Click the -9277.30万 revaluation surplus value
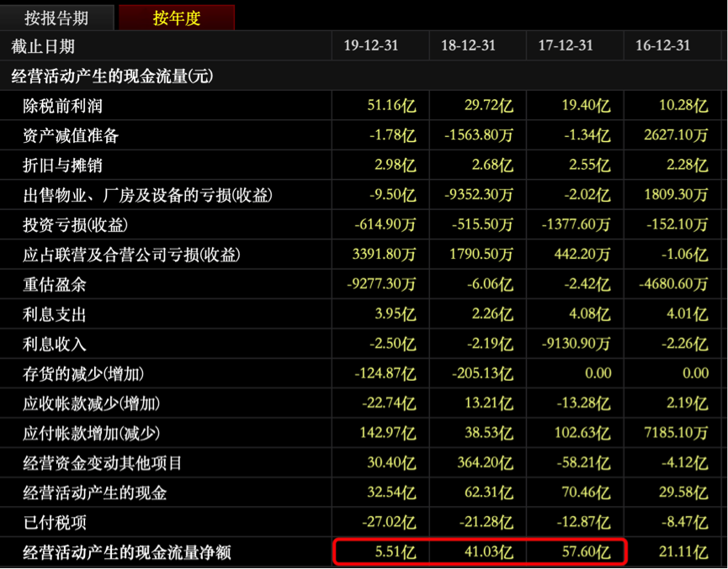This screenshot has height=569, width=728. click(381, 284)
